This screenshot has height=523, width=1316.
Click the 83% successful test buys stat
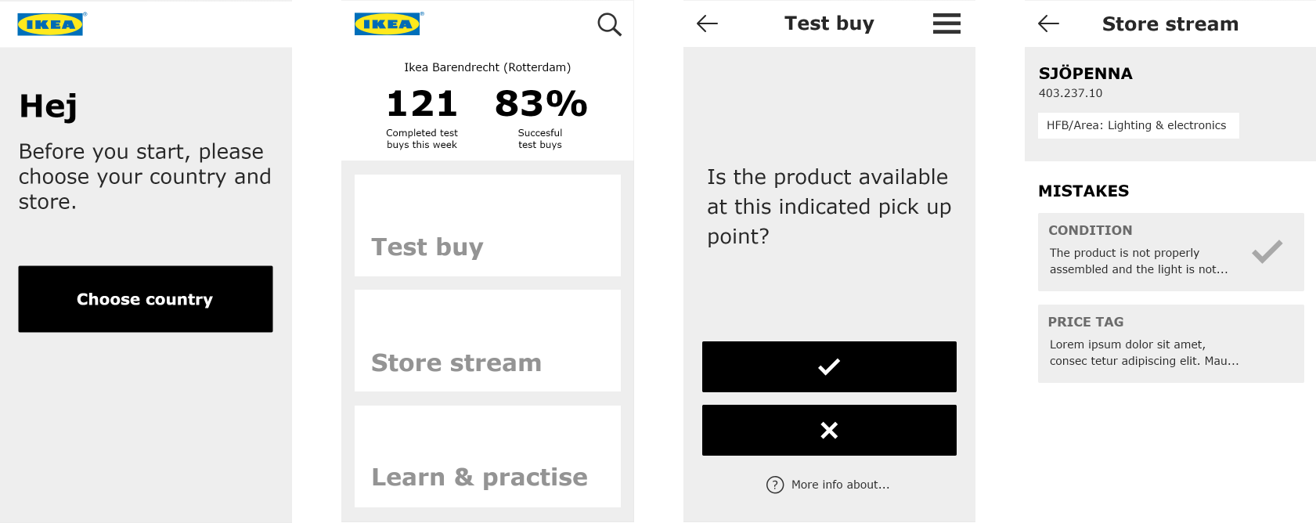pyautogui.click(x=540, y=105)
